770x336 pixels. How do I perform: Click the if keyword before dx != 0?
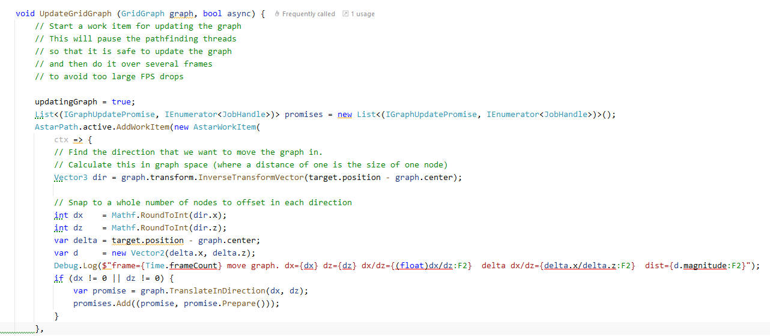pyautogui.click(x=58, y=278)
